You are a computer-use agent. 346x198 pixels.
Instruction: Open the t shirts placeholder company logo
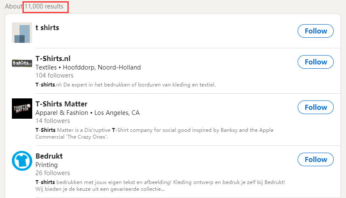coord(22,33)
